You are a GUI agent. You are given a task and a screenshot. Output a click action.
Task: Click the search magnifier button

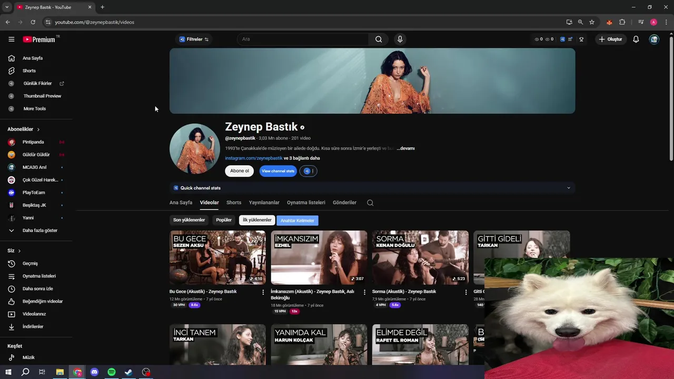379,39
